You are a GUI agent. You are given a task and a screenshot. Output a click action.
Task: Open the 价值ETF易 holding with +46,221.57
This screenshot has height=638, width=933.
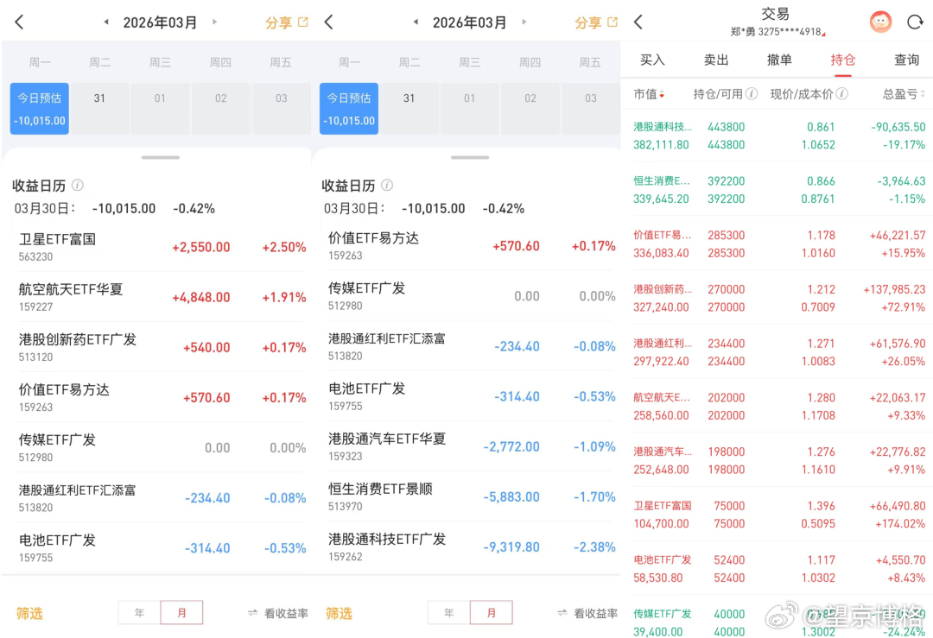tap(779, 243)
